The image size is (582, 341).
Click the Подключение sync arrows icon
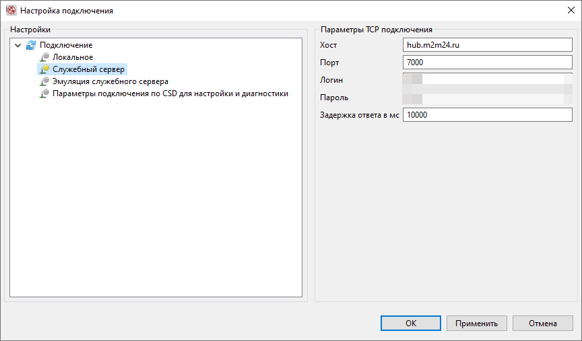click(x=31, y=45)
